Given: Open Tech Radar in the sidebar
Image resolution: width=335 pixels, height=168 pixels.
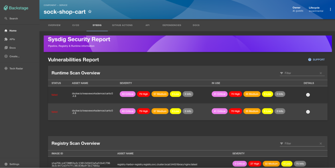Looking at the screenshot, I should pos(14,69).
